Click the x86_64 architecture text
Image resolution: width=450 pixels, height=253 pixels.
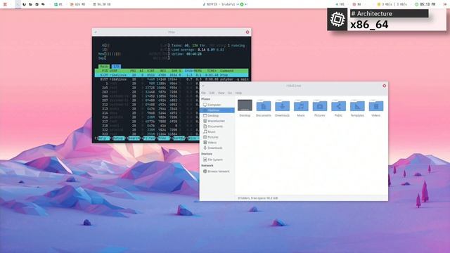click(x=369, y=25)
